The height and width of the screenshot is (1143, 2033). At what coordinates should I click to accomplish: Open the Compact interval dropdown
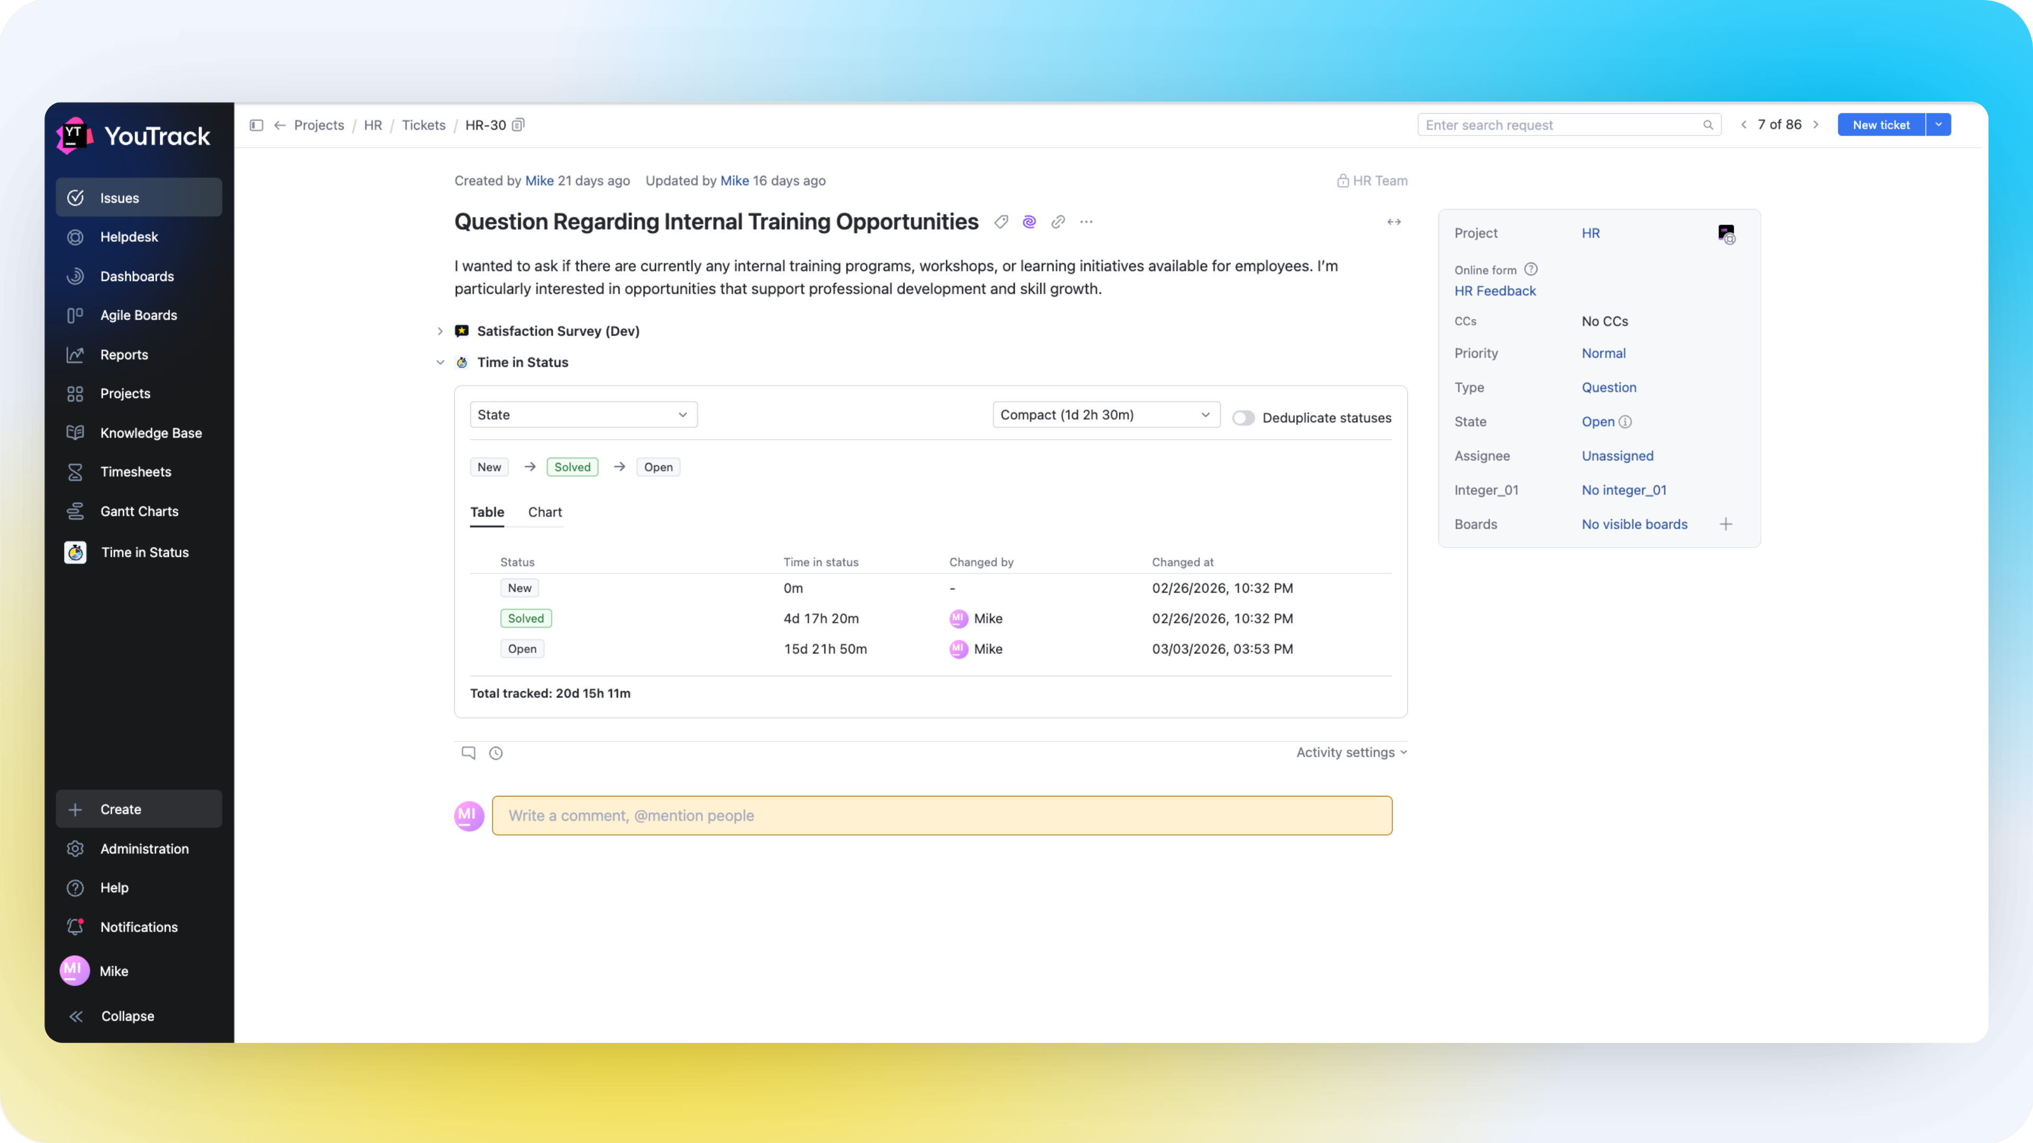pyautogui.click(x=1105, y=414)
